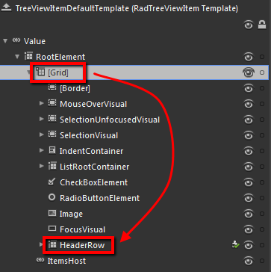The width and height of the screenshot is (271, 272).
Task: Toggle visibility of MouseOverVisual
Action: [249, 104]
